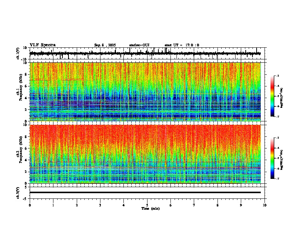This screenshot has height=230, width=298.
Task: Select the "ch.1(V)" axis label
Action: (18, 53)
